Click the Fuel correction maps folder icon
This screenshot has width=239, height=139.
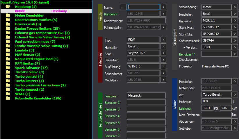[x=8, y=42]
